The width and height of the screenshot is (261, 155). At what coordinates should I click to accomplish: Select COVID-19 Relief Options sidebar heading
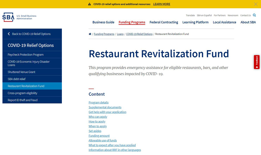point(31,45)
